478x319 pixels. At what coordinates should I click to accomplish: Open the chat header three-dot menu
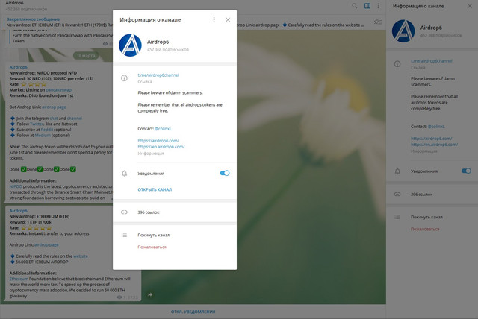(x=379, y=6)
